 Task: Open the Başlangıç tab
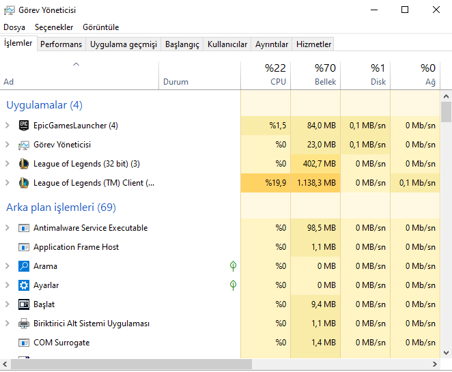pos(184,44)
